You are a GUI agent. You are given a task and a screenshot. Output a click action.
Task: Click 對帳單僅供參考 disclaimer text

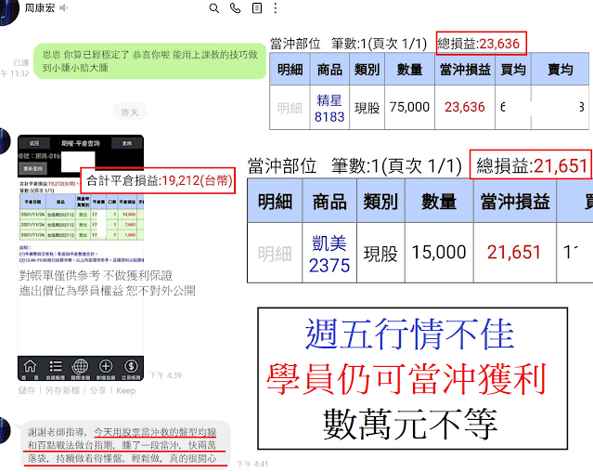click(x=96, y=275)
